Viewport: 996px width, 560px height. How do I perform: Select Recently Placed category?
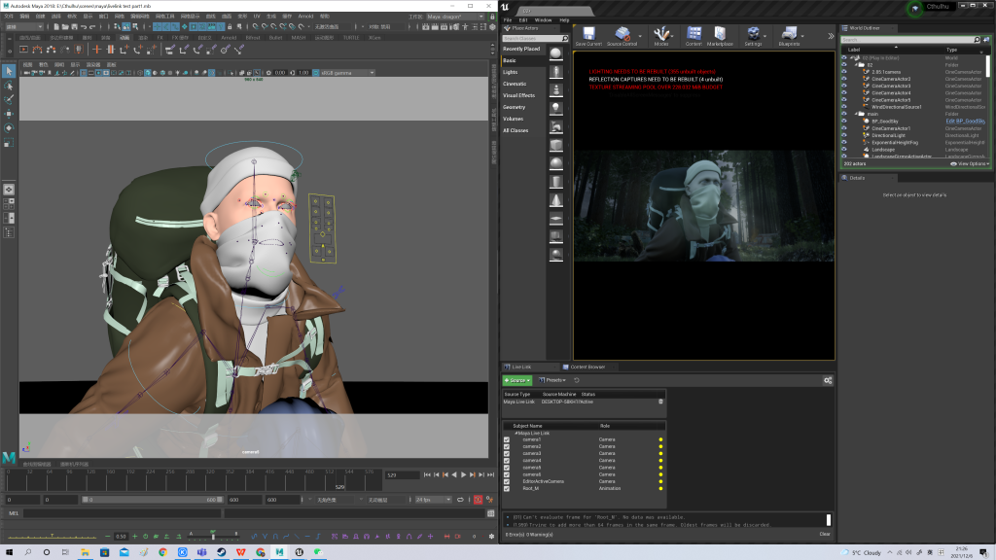521,49
